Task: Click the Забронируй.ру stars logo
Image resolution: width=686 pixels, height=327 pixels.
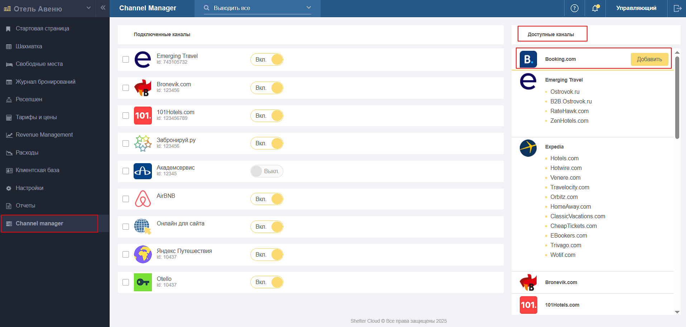Action: (143, 143)
